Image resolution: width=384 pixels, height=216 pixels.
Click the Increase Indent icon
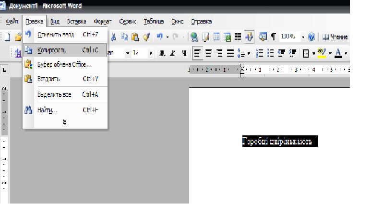pyautogui.click(x=292, y=53)
